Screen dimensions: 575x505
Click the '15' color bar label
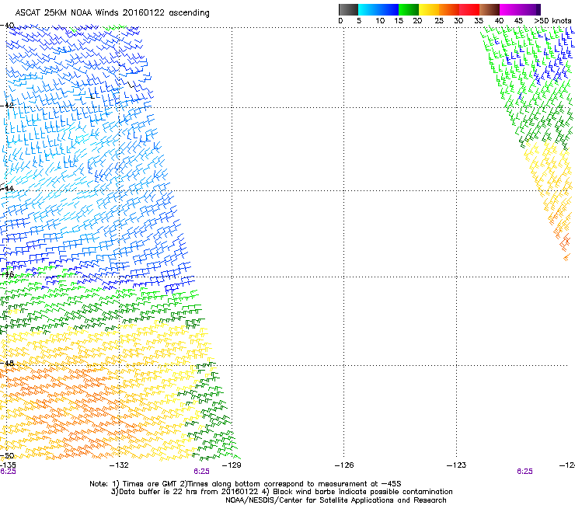399,21
